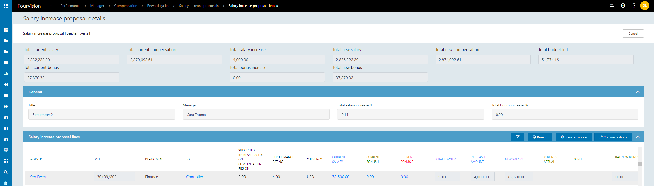Image resolution: width=654 pixels, height=186 pixels.
Task: Go to Manager in the breadcrumb
Action: [x=97, y=6]
